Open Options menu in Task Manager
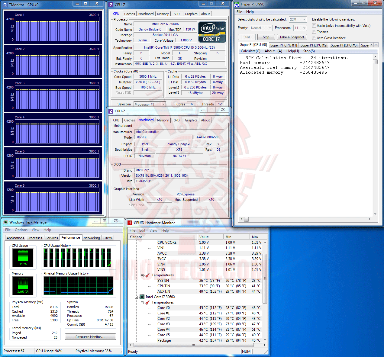This screenshot has height=357, width=384. [21, 230]
